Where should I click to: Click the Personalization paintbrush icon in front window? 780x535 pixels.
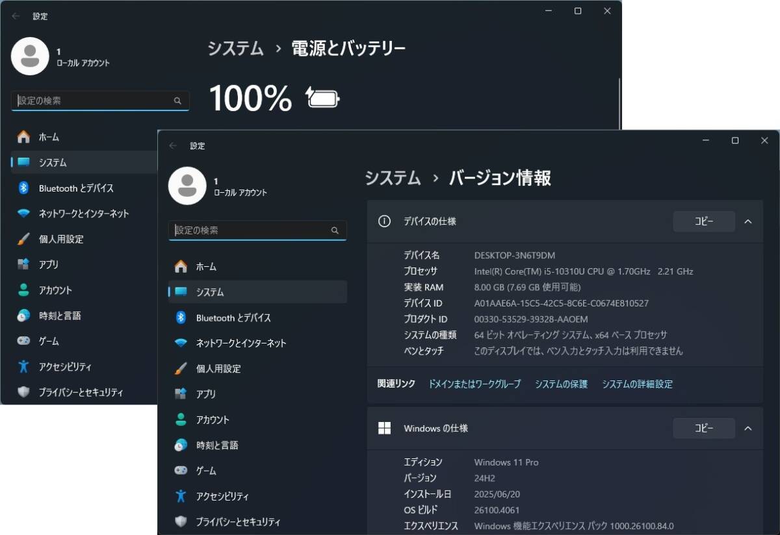[181, 369]
